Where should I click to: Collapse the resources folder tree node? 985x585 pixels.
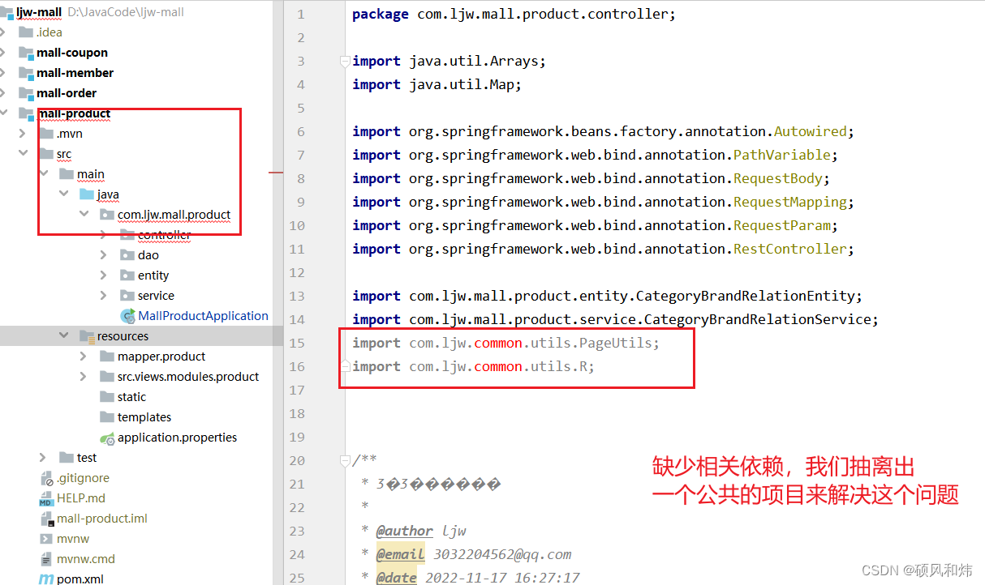pyautogui.click(x=64, y=336)
